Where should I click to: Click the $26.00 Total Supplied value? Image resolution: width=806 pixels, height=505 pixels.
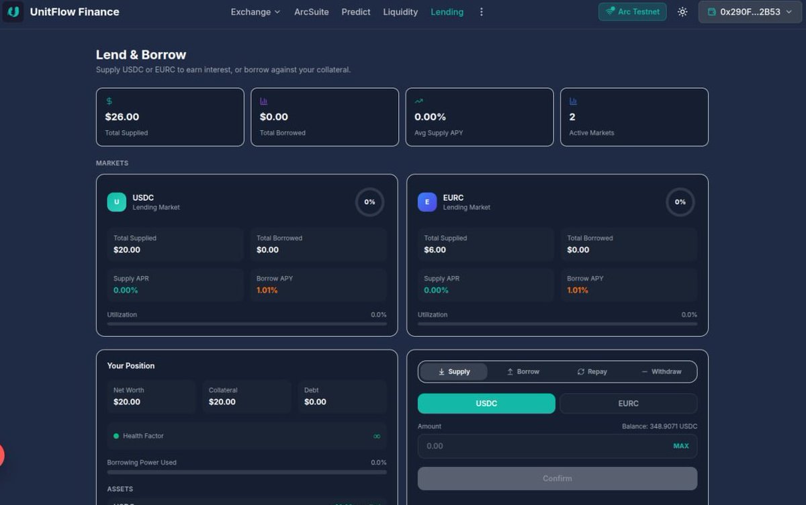pyautogui.click(x=122, y=117)
